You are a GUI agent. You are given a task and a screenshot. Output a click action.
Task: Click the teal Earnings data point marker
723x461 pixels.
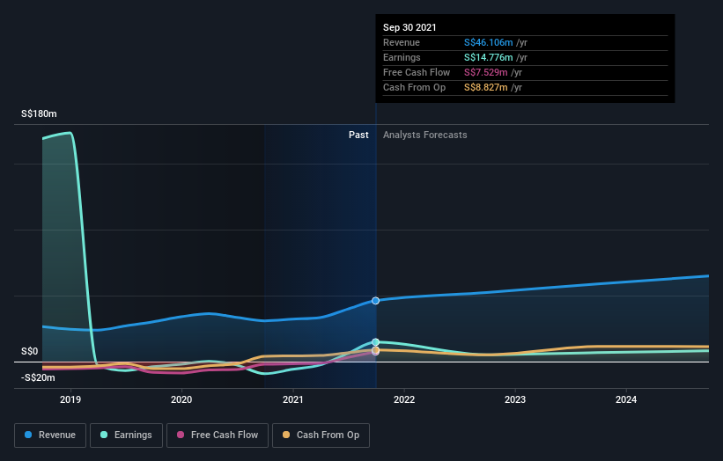point(376,342)
